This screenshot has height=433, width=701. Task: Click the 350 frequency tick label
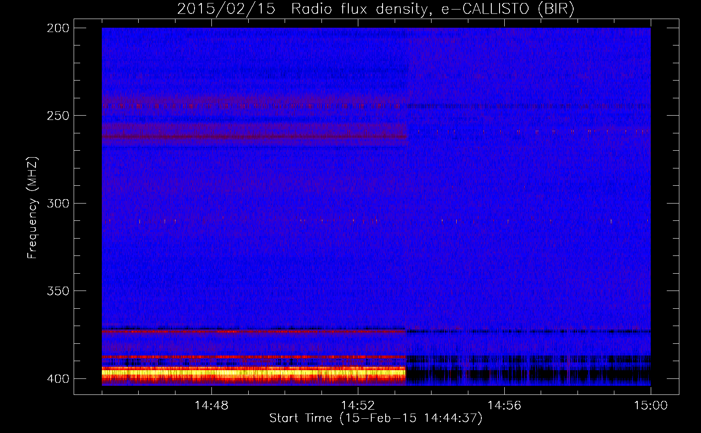[x=58, y=291]
